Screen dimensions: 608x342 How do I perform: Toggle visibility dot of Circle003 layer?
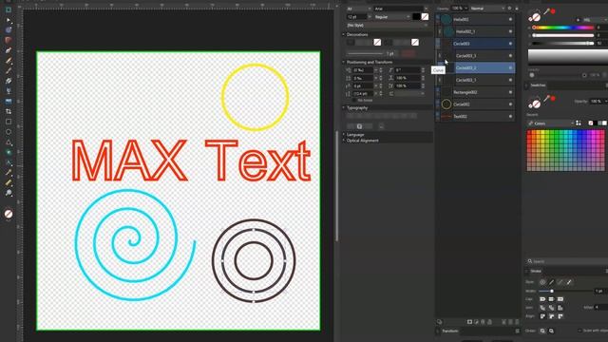[x=510, y=44]
